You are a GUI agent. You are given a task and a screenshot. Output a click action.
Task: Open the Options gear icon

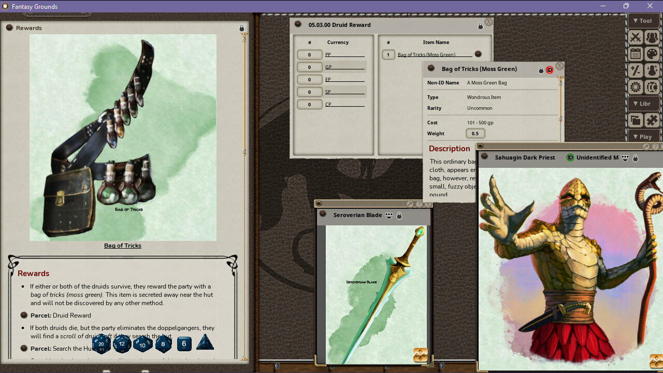635,87
